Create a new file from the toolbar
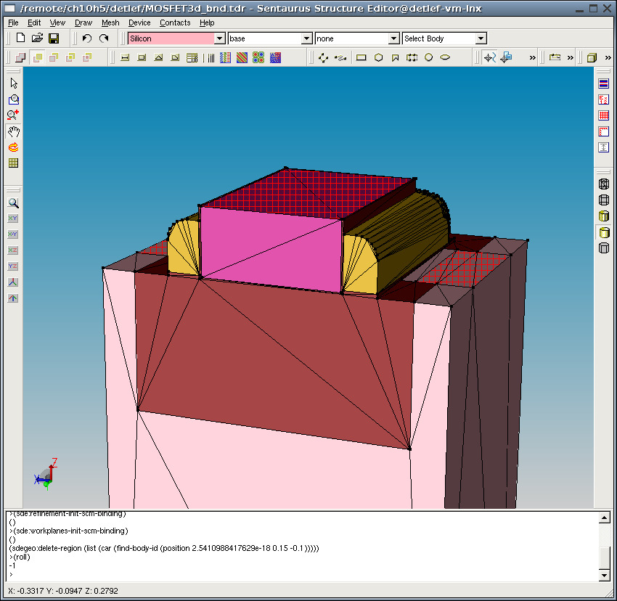617x601 pixels. pyautogui.click(x=20, y=38)
